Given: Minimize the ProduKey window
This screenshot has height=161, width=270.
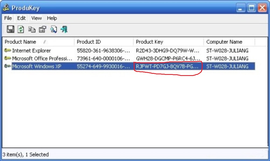Looking at the screenshot, I should tap(241, 8).
